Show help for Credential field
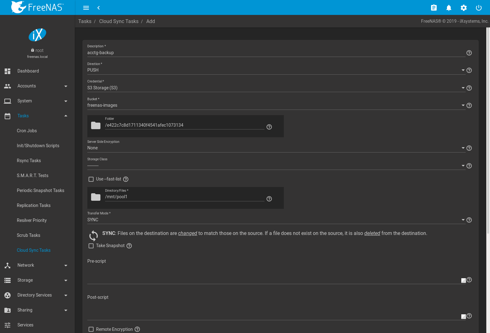This screenshot has height=333, width=490. 469,88
